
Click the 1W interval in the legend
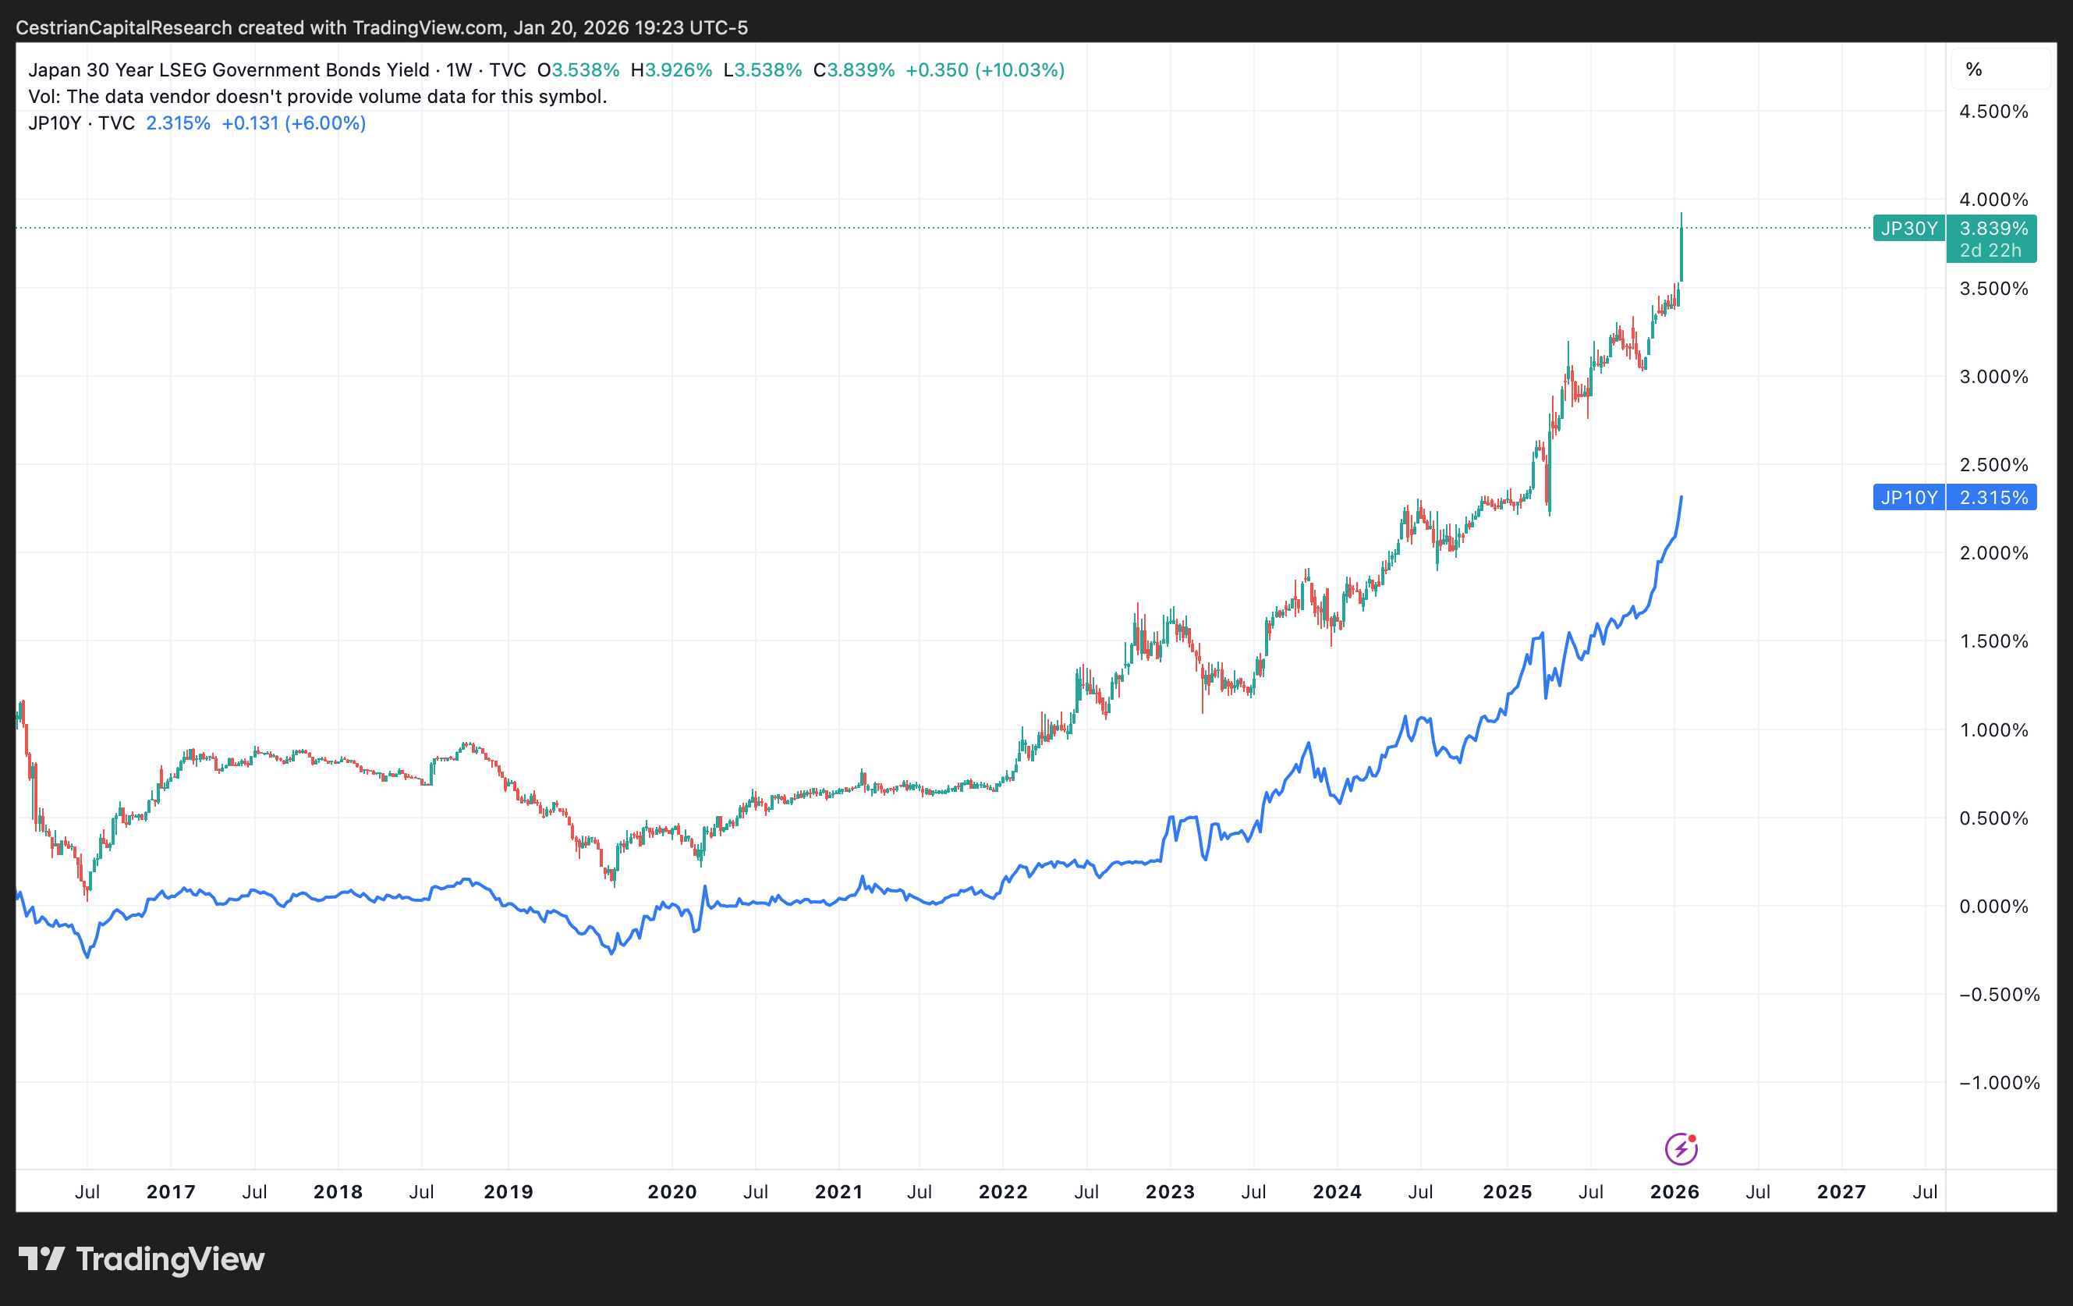click(x=459, y=69)
